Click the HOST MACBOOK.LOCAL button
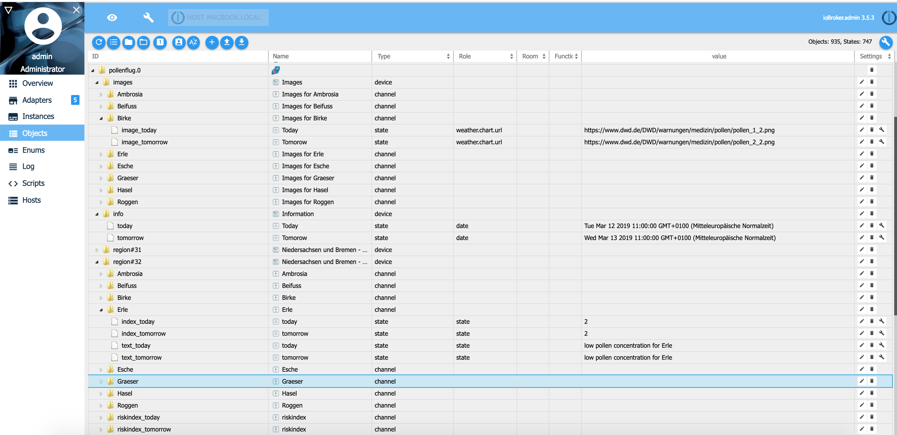This screenshot has width=897, height=435. pos(218,18)
